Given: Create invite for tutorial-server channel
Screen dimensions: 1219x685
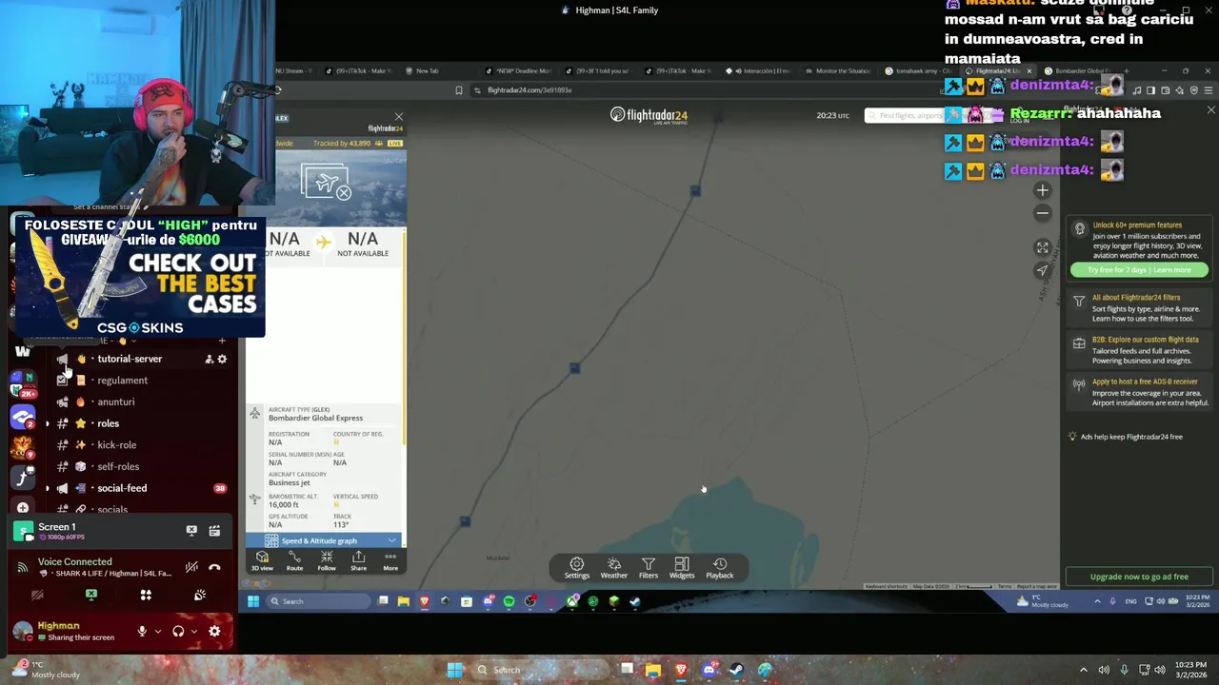Looking at the screenshot, I should tap(209, 359).
